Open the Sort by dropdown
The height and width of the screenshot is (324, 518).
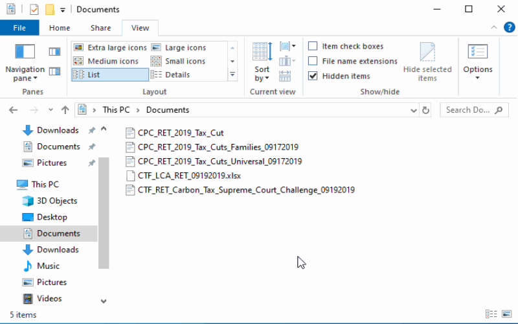(x=262, y=73)
